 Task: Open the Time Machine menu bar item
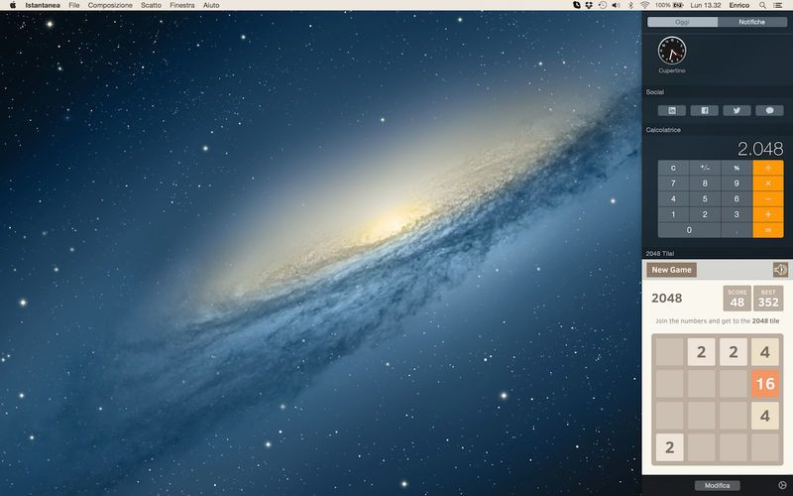coord(603,5)
